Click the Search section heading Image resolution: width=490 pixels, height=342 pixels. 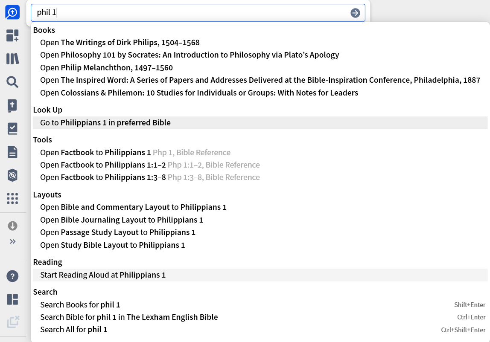point(45,292)
